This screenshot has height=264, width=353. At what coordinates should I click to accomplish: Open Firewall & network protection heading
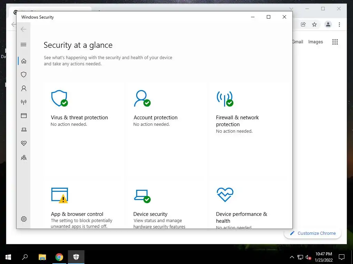point(237,121)
